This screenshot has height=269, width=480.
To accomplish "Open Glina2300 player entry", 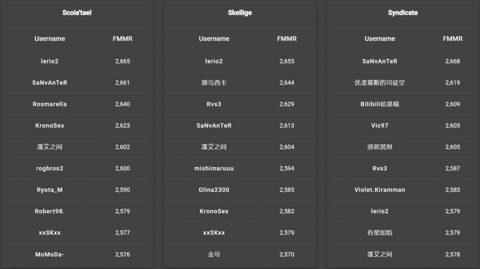I will coord(214,190).
